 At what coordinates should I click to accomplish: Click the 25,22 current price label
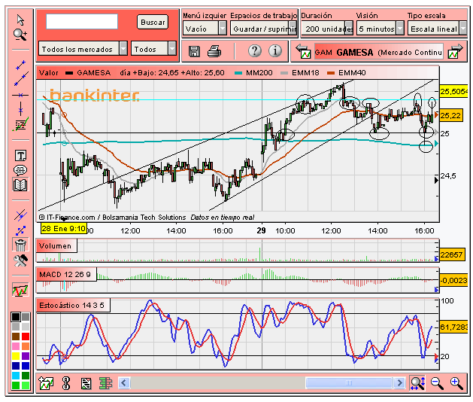point(450,115)
